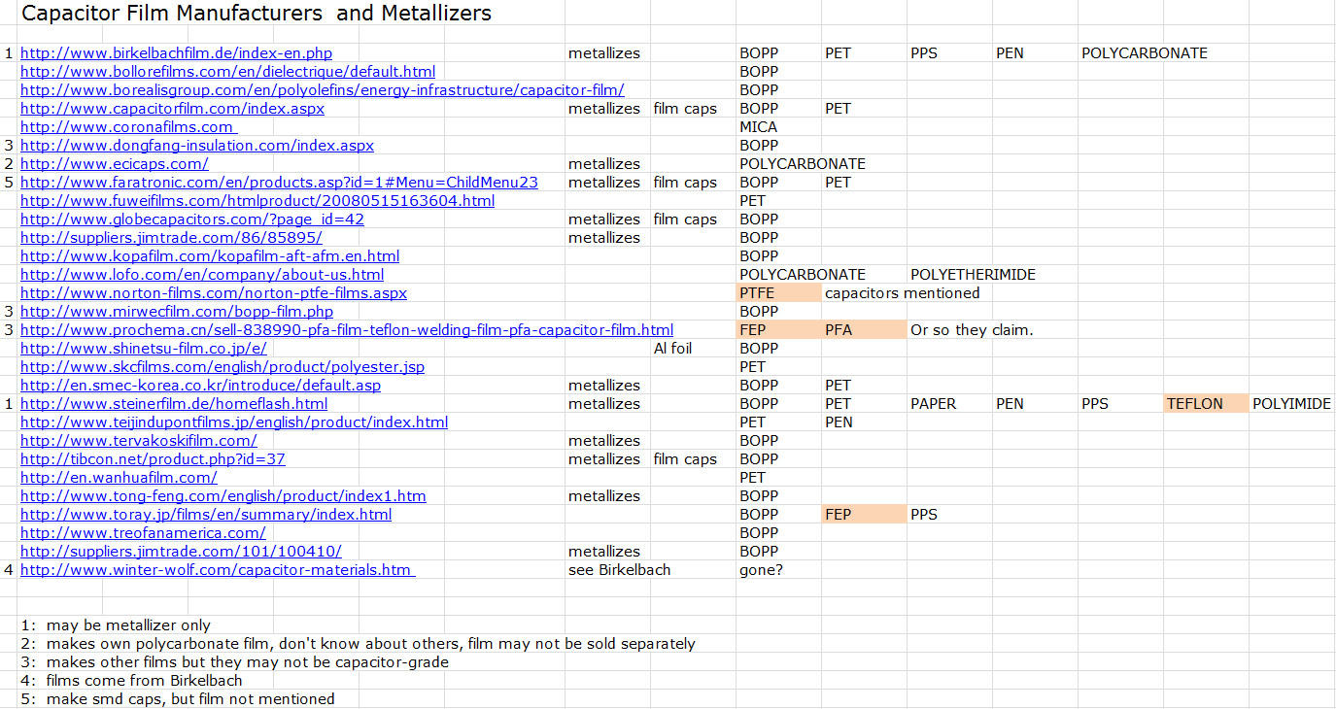Select the 'capacitors mentioned' cell
Image resolution: width=1336 pixels, height=709 pixels.
[903, 293]
